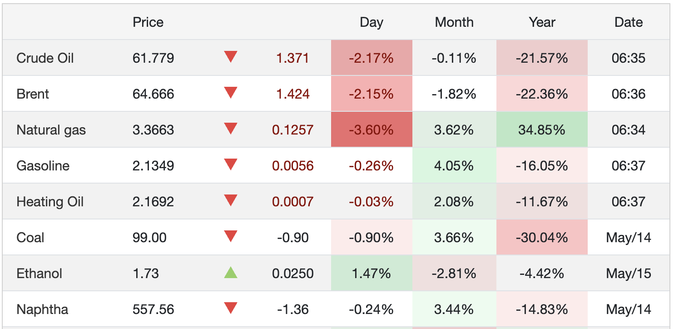Open the Crude Oil commodity link
The image size is (674, 329).
point(45,58)
